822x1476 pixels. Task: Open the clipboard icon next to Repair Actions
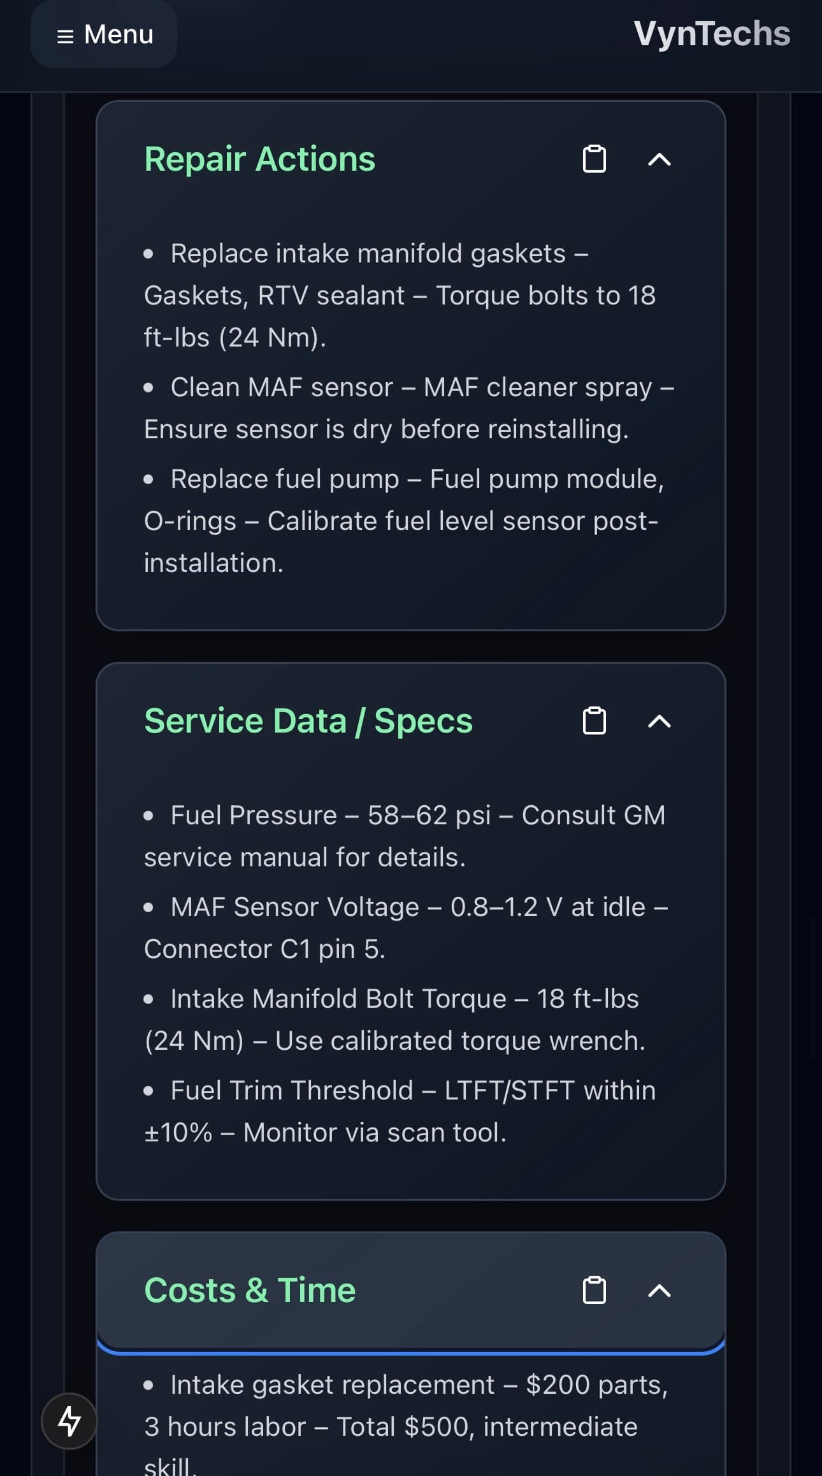pyautogui.click(x=594, y=159)
